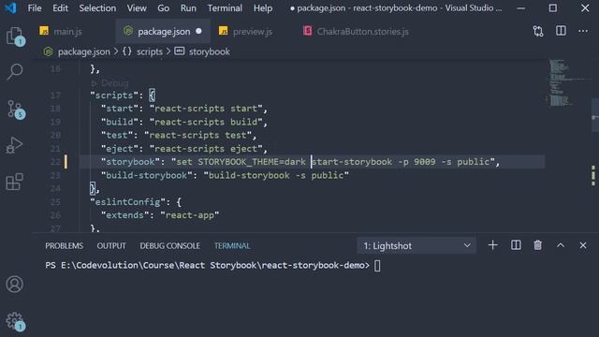The image size is (599, 337).
Task: Open the Selection menu
Action: pos(97,8)
